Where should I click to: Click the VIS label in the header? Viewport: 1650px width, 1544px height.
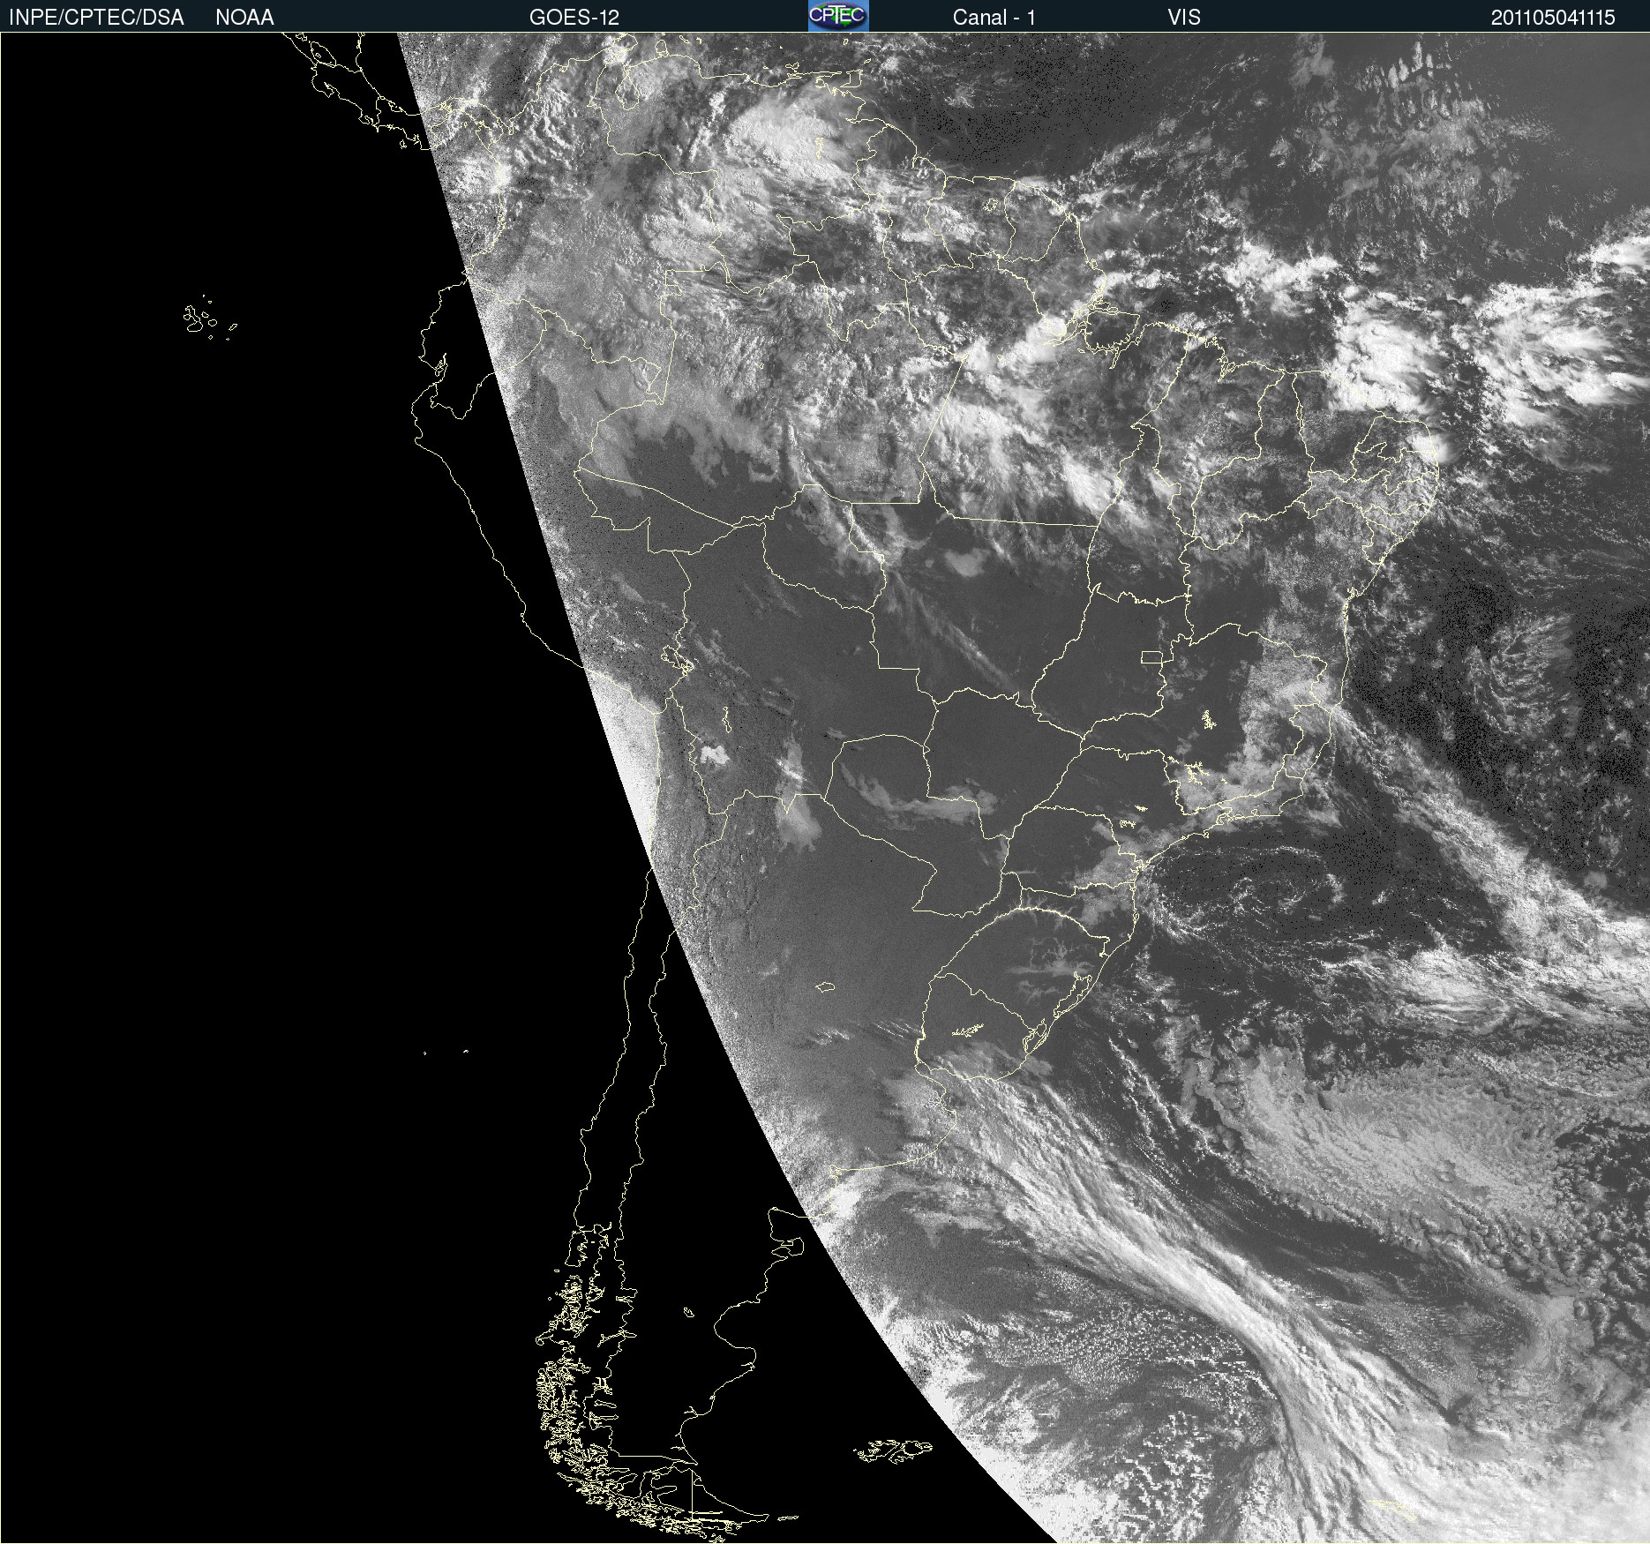coord(1184,18)
